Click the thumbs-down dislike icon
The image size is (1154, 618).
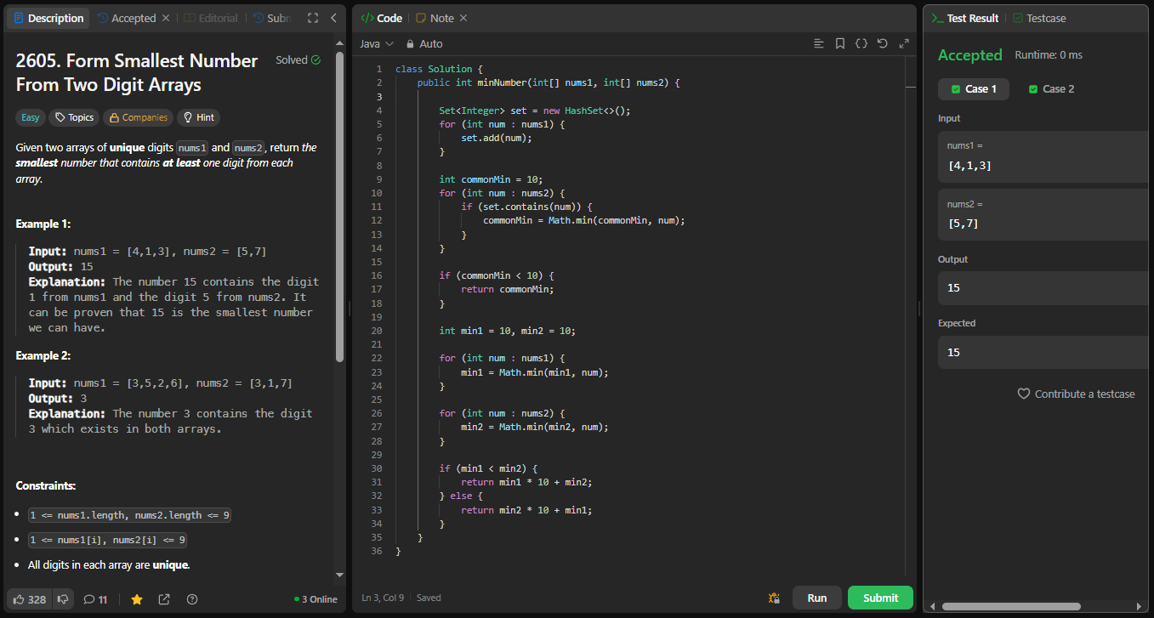[x=63, y=599]
